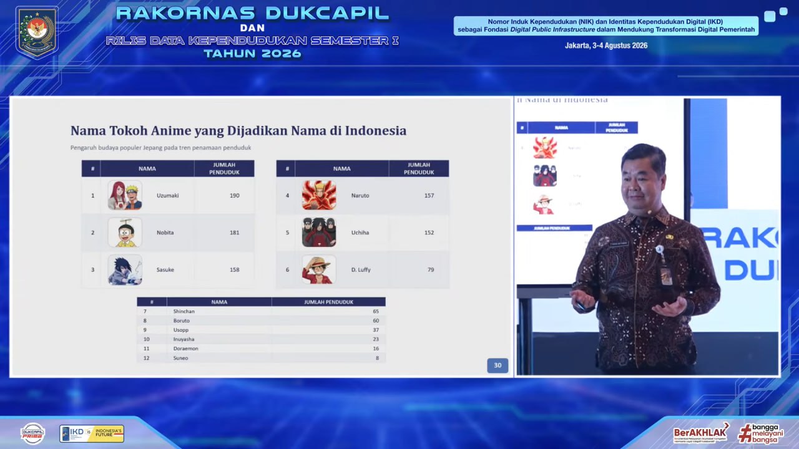This screenshot has height=449, width=799.
Task: Click the slide title "Nama Tokoh Anime yang Dijadikan Nama"
Action: click(x=238, y=130)
